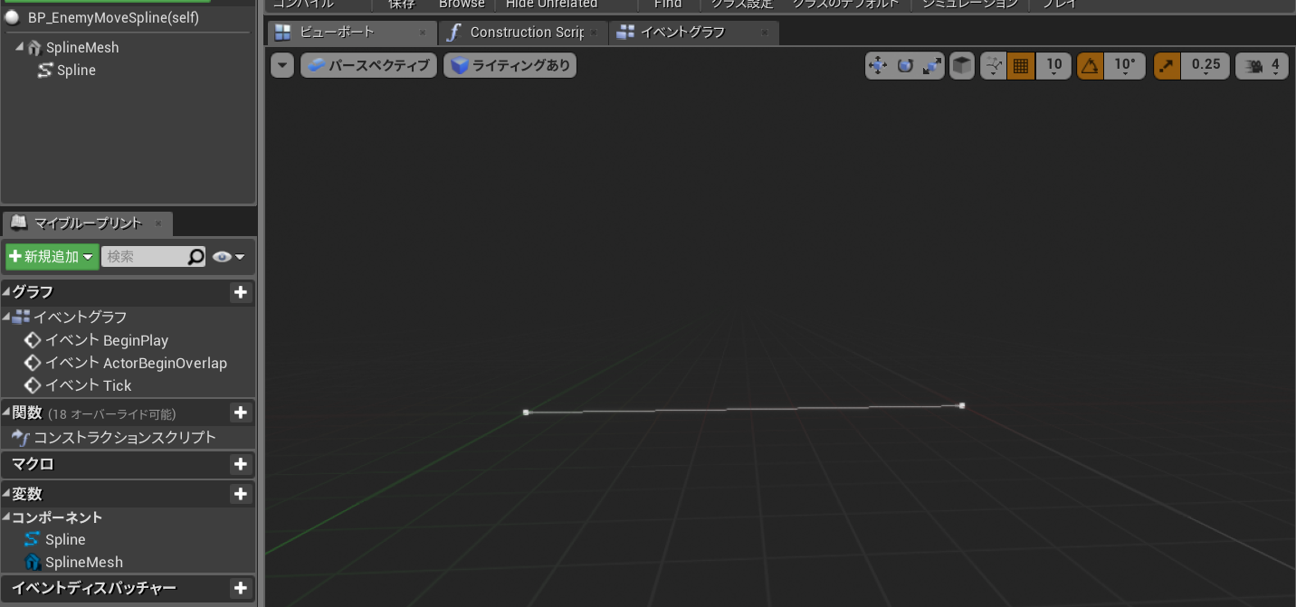Add a new function with 関数 plus button
This screenshot has width=1296, height=607.
tap(240, 413)
